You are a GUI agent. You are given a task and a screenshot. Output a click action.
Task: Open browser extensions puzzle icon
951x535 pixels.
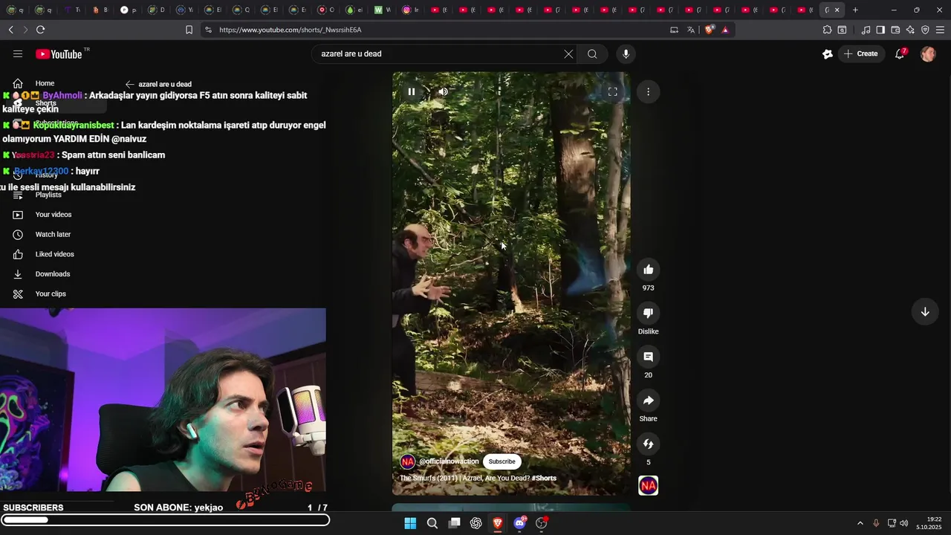tap(827, 30)
